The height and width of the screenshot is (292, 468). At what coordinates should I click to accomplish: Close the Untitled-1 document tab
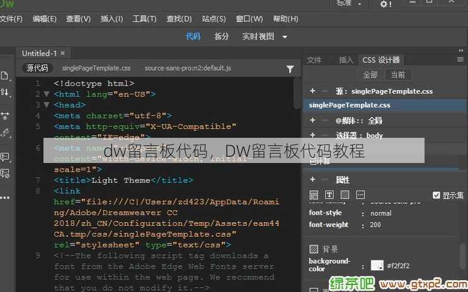click(63, 53)
